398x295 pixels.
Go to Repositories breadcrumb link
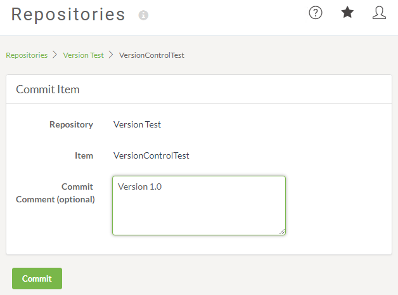pyautogui.click(x=27, y=55)
